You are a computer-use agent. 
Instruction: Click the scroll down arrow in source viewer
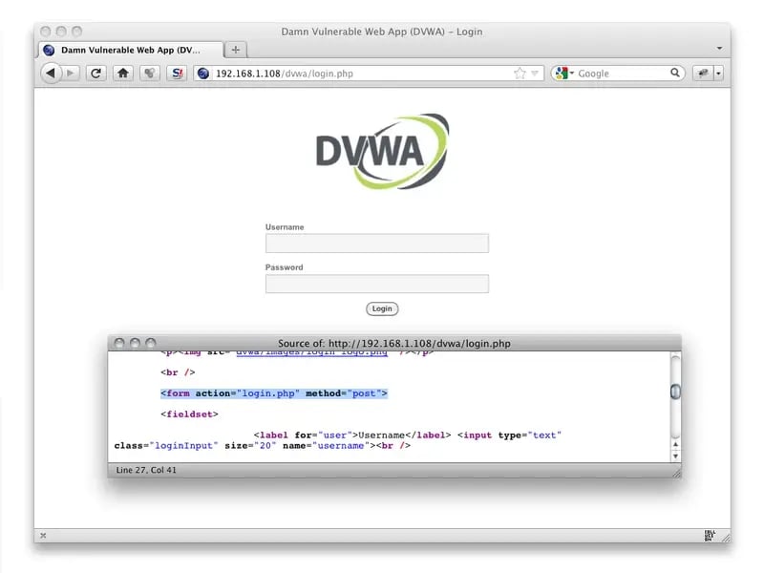coord(675,456)
